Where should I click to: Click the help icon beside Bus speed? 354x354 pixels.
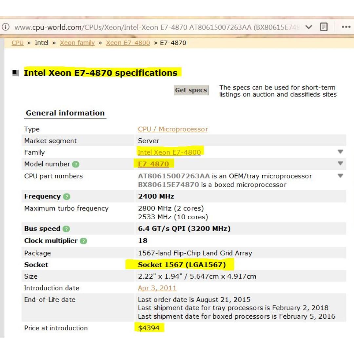[66, 229]
